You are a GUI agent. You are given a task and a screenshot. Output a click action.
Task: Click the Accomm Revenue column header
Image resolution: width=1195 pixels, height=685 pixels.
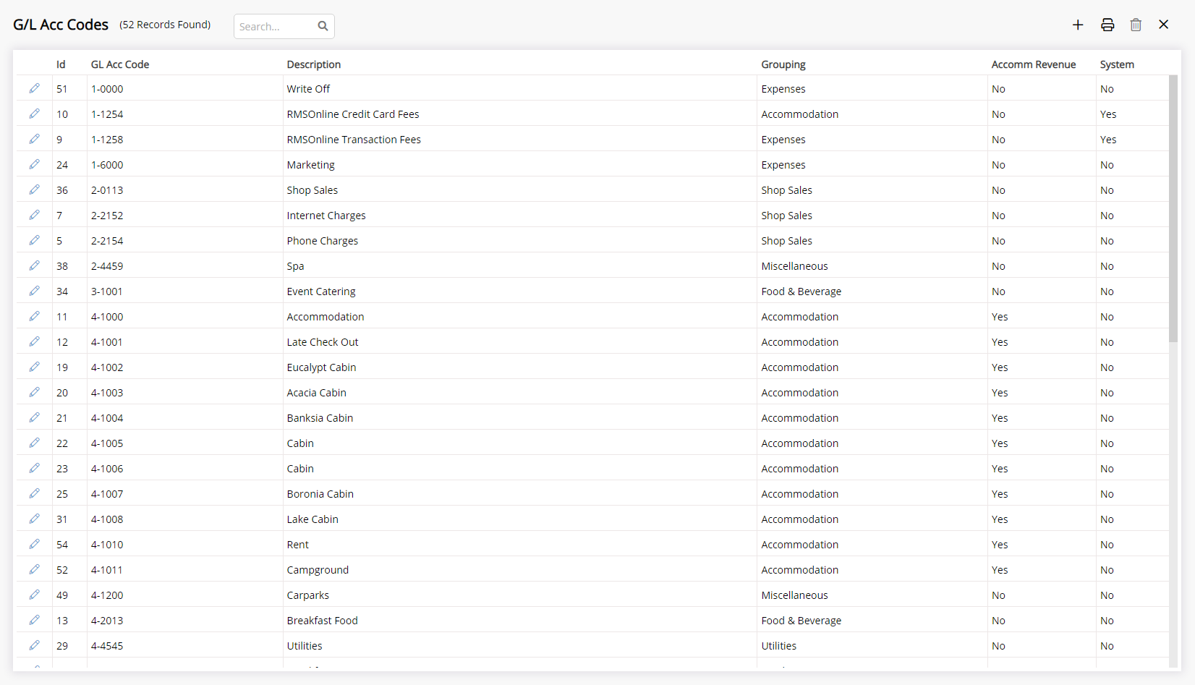[x=1033, y=64]
